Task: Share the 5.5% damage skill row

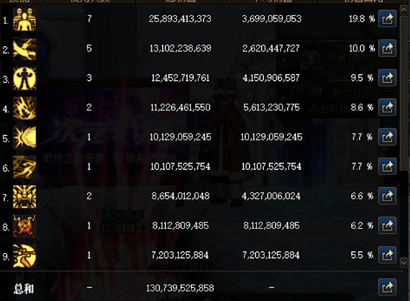Action: click(x=387, y=255)
